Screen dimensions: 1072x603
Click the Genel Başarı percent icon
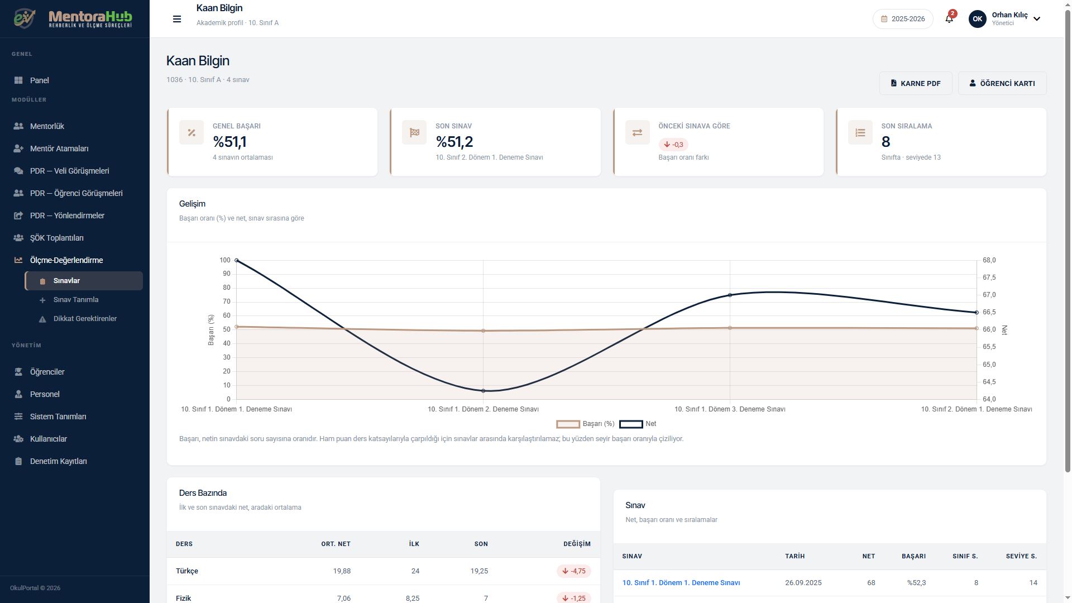pyautogui.click(x=192, y=133)
